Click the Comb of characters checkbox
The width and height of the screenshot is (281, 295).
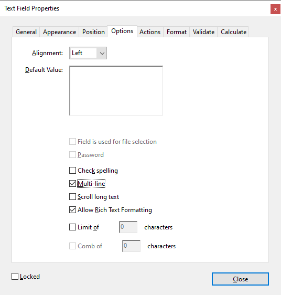[x=72, y=246]
